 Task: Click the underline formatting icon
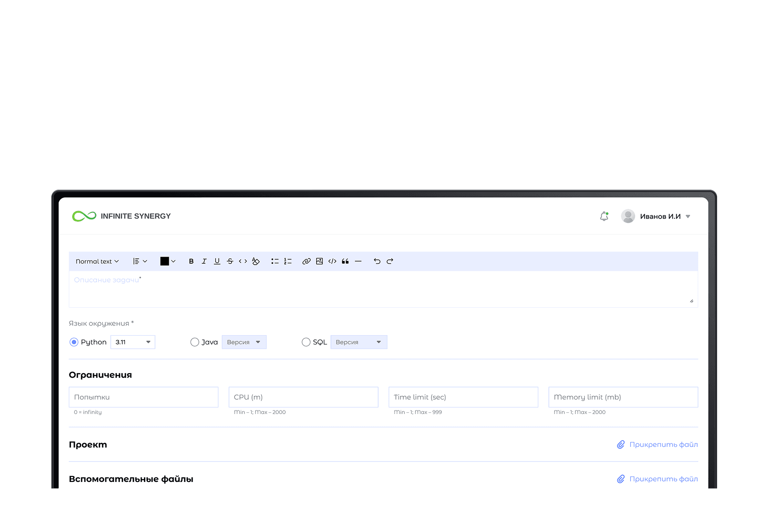(x=217, y=262)
